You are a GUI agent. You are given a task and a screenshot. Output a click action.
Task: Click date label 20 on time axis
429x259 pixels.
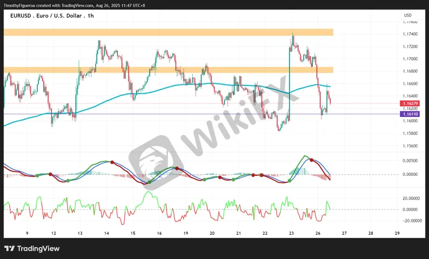[x=212, y=233]
